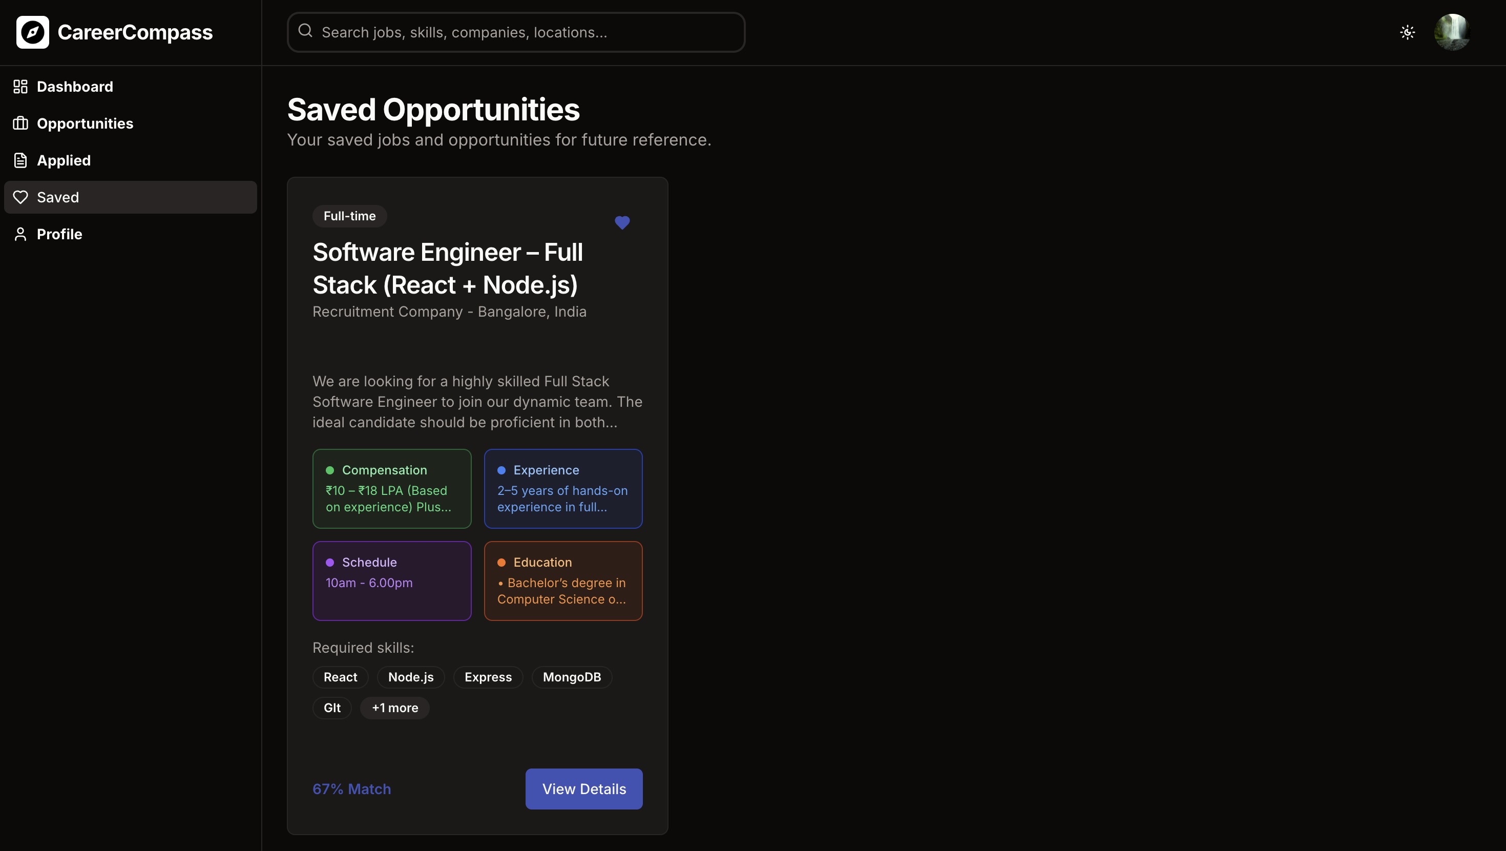
Task: Unsave job with filled heart icon
Action: click(622, 223)
